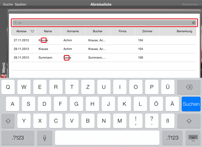Tap the ß key
The image size is (202, 147).
pos(168,121)
